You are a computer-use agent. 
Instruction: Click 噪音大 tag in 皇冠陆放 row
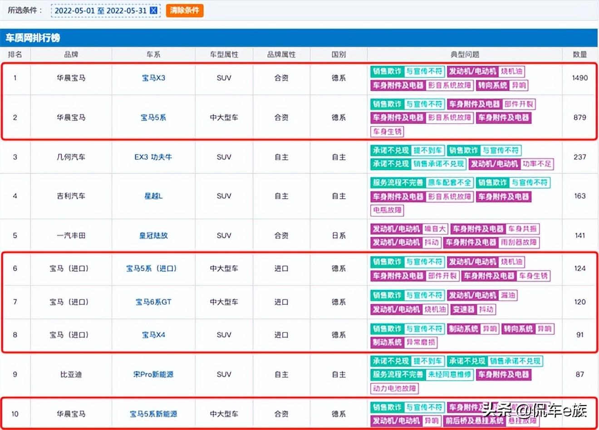point(435,229)
